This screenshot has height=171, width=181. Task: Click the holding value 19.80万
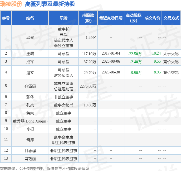point(90,105)
